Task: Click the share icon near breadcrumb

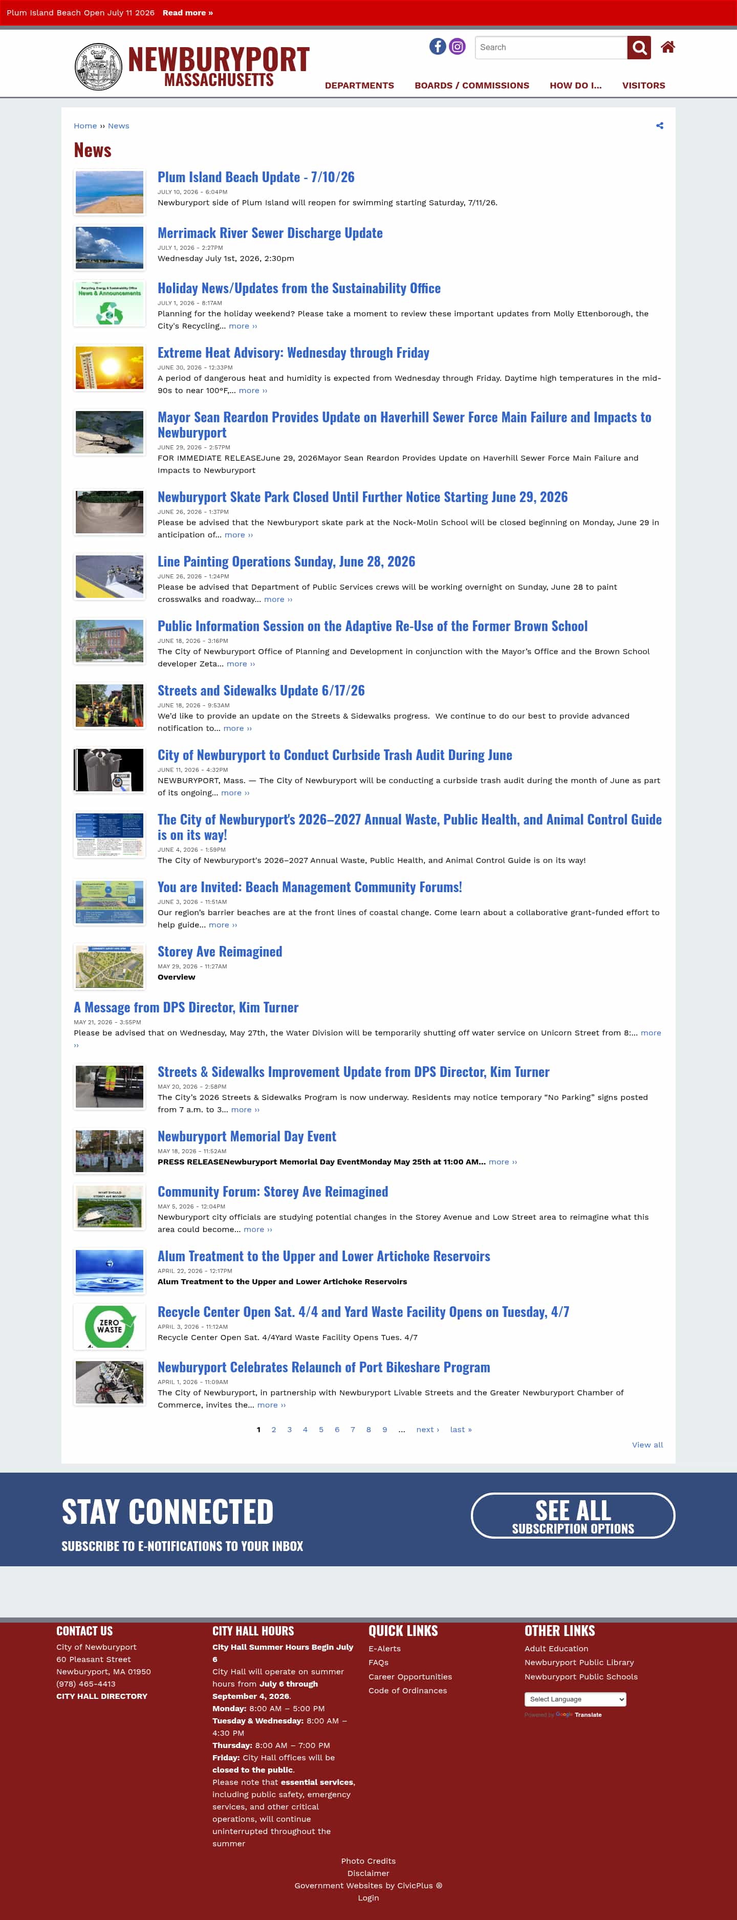Action: pos(660,126)
